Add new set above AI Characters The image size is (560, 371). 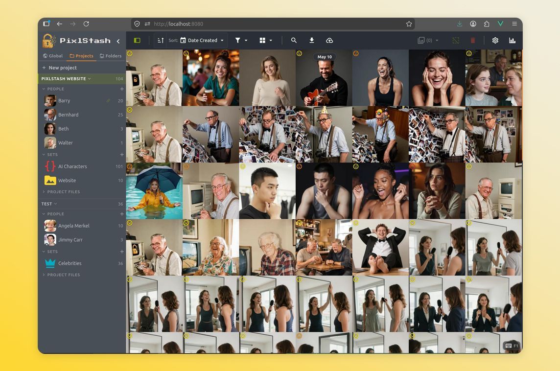click(x=122, y=155)
